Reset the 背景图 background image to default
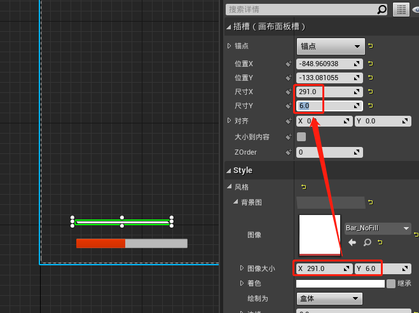 pyautogui.click(x=371, y=202)
